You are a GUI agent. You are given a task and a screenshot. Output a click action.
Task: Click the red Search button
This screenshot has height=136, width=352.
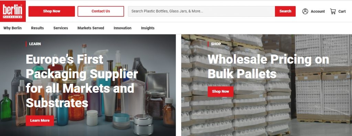coord(285,11)
